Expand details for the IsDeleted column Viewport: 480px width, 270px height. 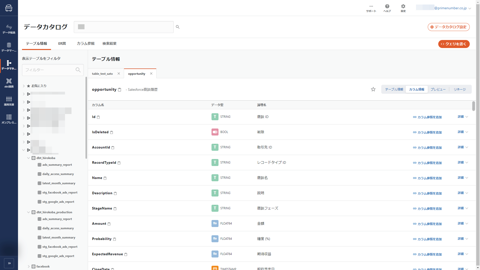point(463,132)
